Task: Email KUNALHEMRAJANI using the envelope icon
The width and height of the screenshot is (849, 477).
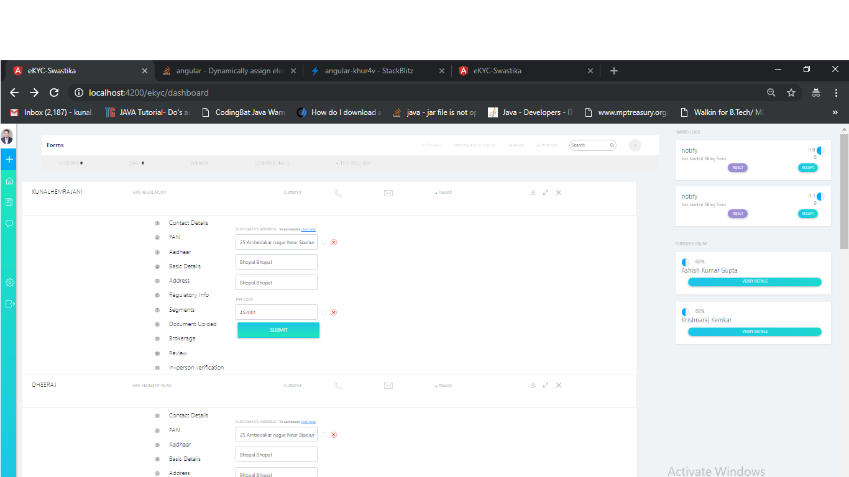Action: [x=388, y=193]
